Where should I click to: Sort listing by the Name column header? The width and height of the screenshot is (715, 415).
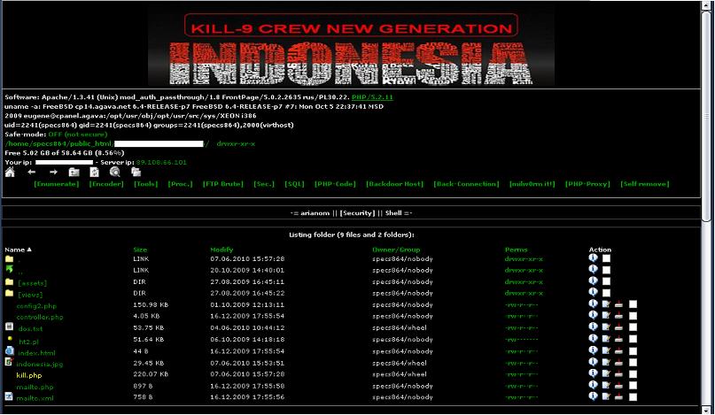coord(19,250)
